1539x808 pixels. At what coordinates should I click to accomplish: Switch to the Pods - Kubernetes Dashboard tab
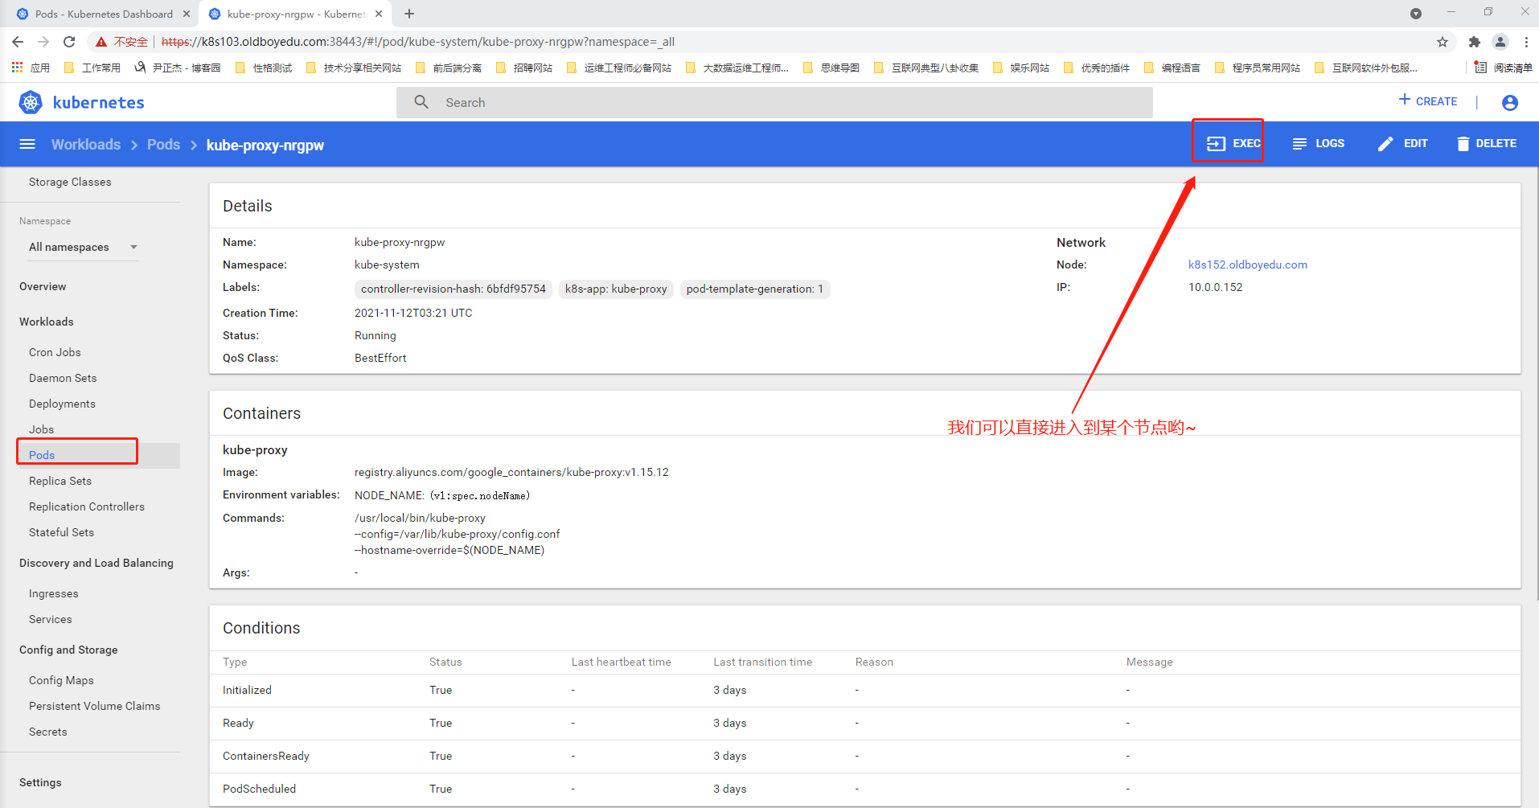pyautogui.click(x=103, y=14)
